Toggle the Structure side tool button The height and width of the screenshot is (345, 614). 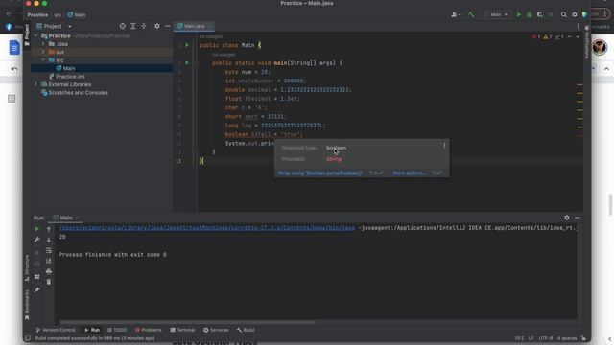pyautogui.click(x=27, y=268)
